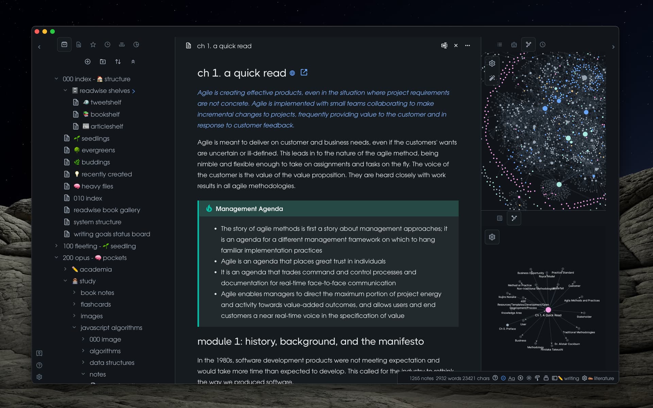Toggle the blue pause icon in status bar
The width and height of the screenshot is (653, 408).
click(x=503, y=378)
